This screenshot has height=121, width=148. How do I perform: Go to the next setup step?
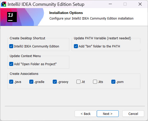tap(108, 114)
